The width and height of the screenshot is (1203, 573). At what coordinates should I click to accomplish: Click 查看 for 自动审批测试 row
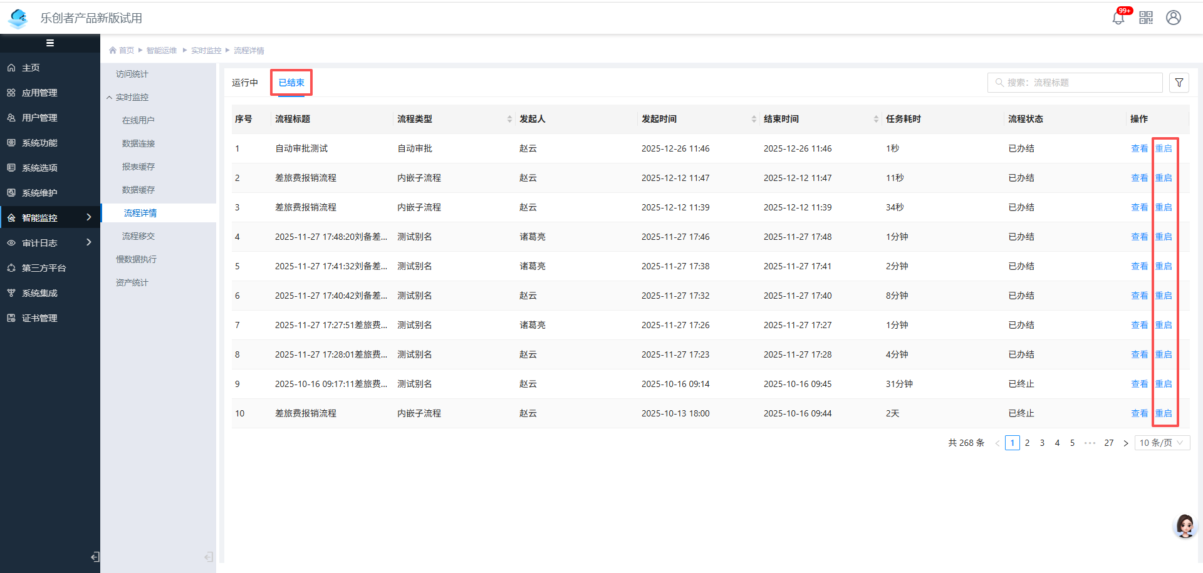tap(1139, 148)
